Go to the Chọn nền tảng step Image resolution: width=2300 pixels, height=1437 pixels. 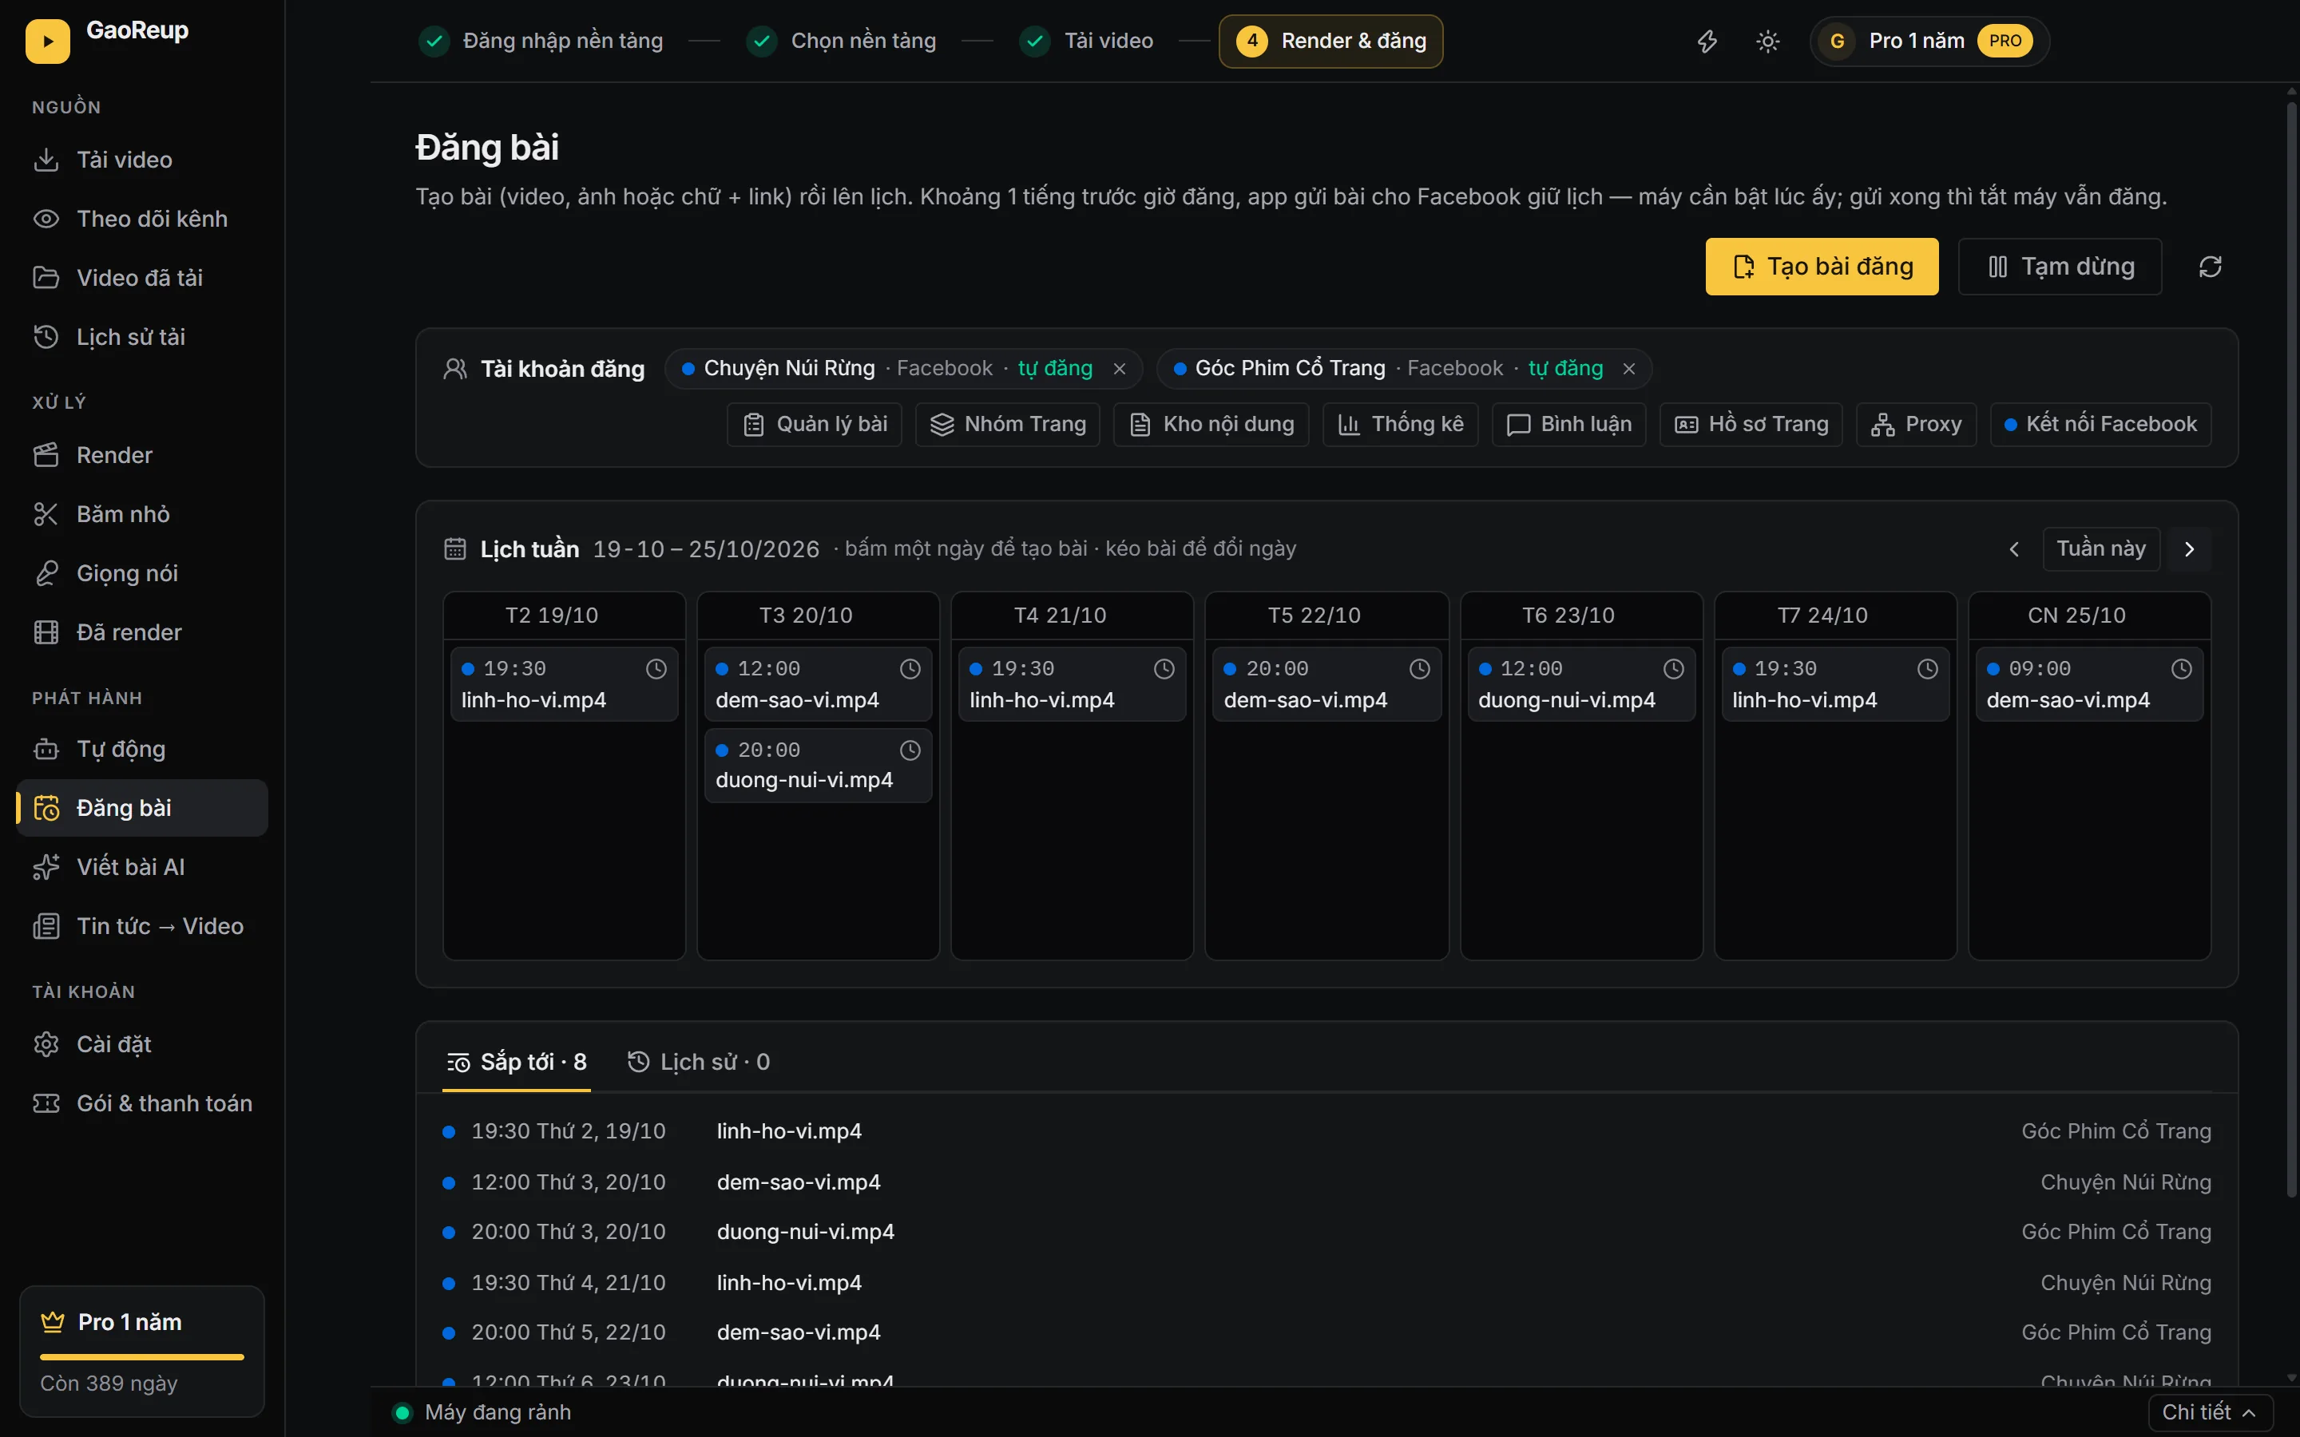coord(842,41)
